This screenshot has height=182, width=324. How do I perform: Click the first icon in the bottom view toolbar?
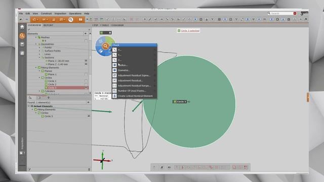pyautogui.click(x=154, y=167)
